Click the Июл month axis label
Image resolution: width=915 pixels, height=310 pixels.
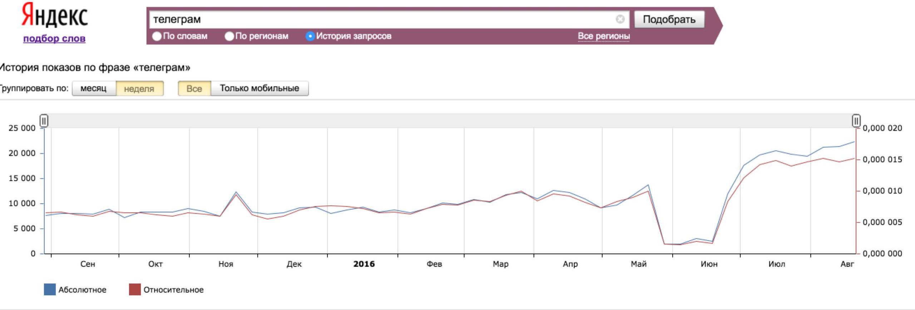tap(777, 264)
